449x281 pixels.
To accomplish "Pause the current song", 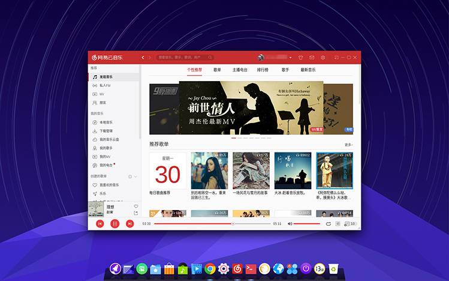I will point(114,223).
